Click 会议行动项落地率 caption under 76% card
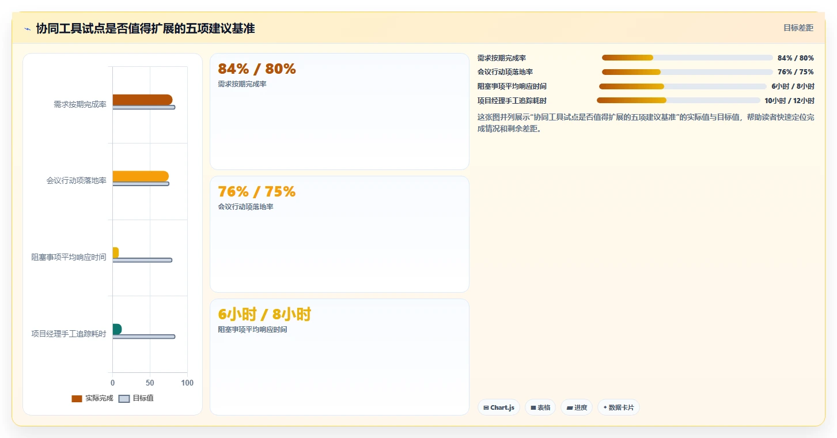The height and width of the screenshot is (438, 837). pos(245,207)
